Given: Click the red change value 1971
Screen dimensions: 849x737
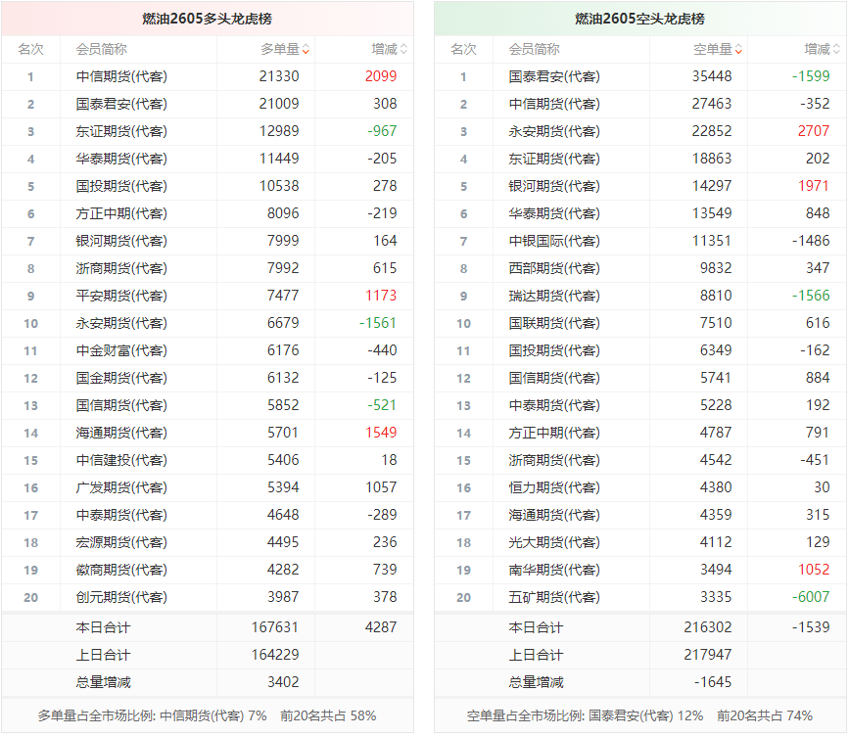Looking at the screenshot, I should 814,186.
